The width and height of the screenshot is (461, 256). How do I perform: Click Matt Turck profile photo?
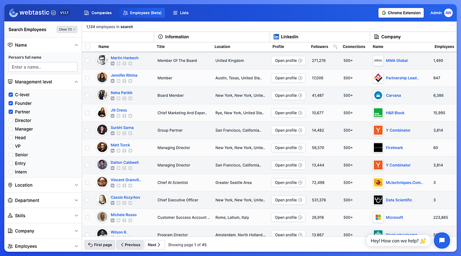tap(102, 147)
